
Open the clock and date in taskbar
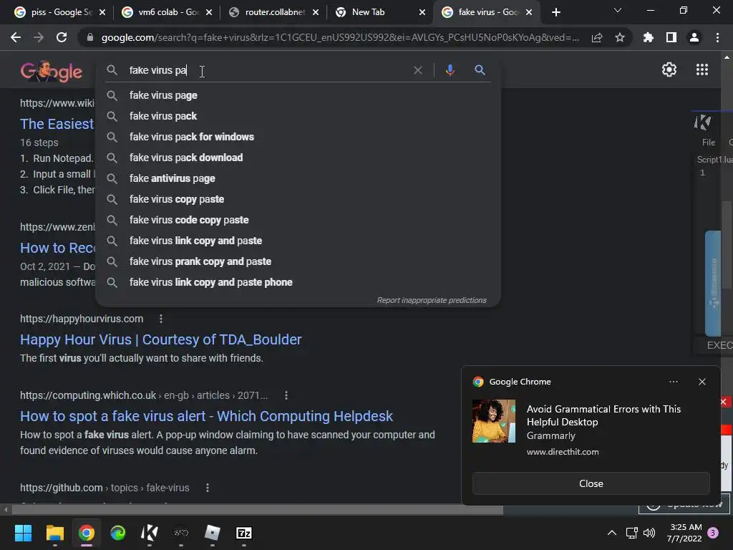coord(684,533)
